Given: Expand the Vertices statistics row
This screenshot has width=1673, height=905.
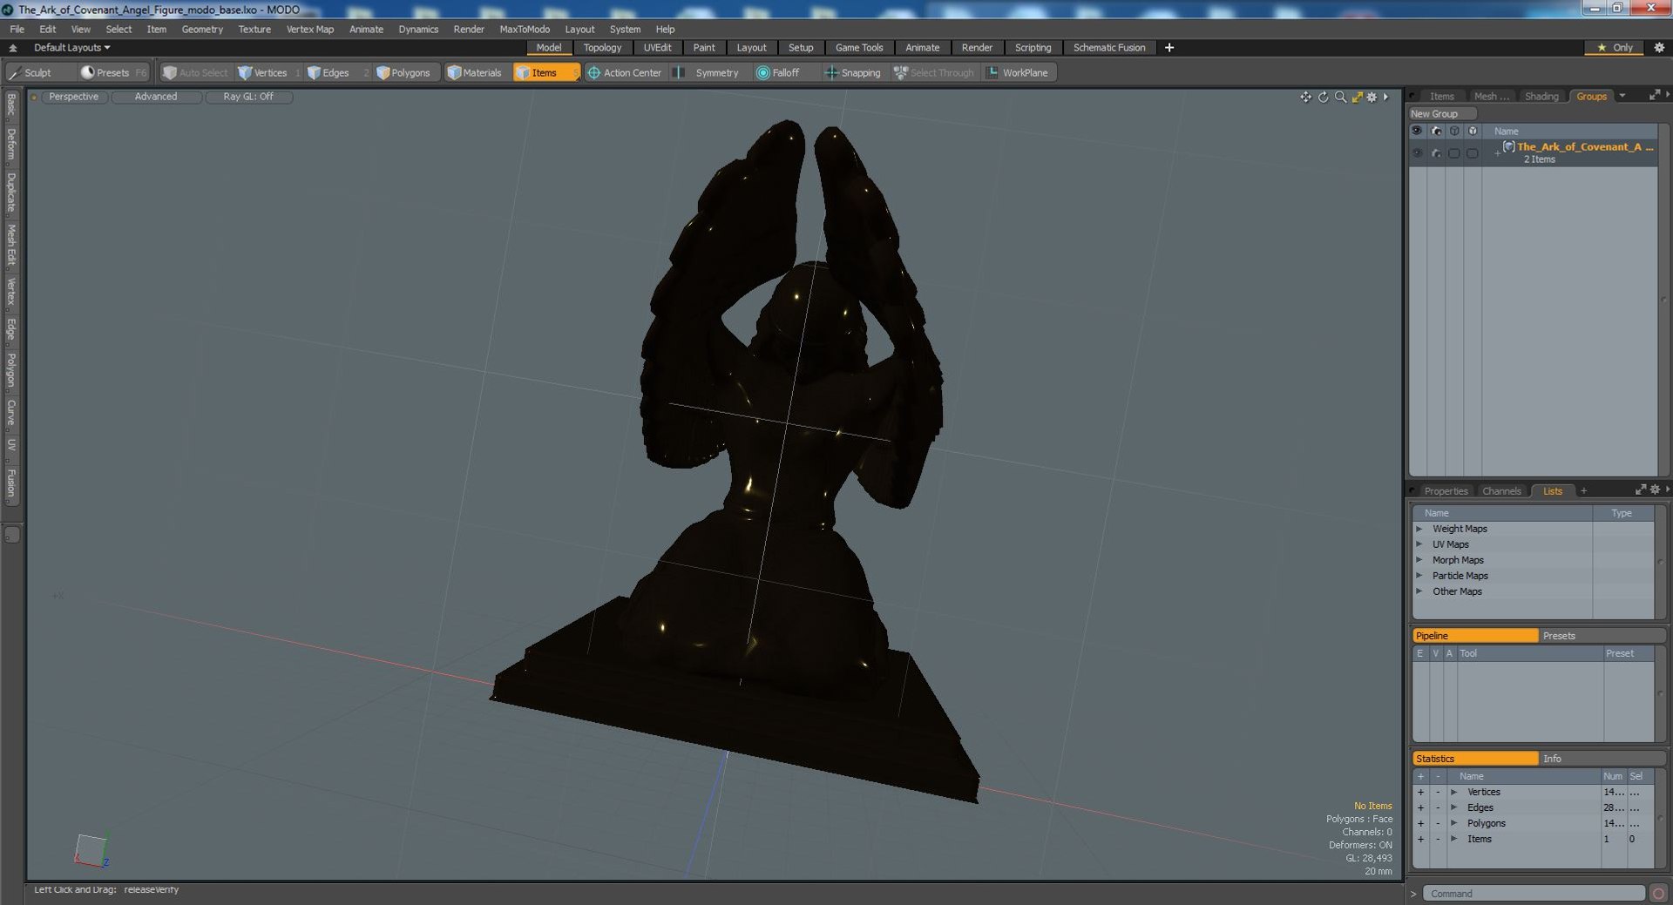Looking at the screenshot, I should point(1453,792).
